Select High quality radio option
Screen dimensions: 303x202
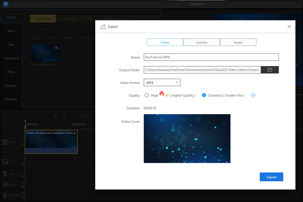[x=147, y=95]
